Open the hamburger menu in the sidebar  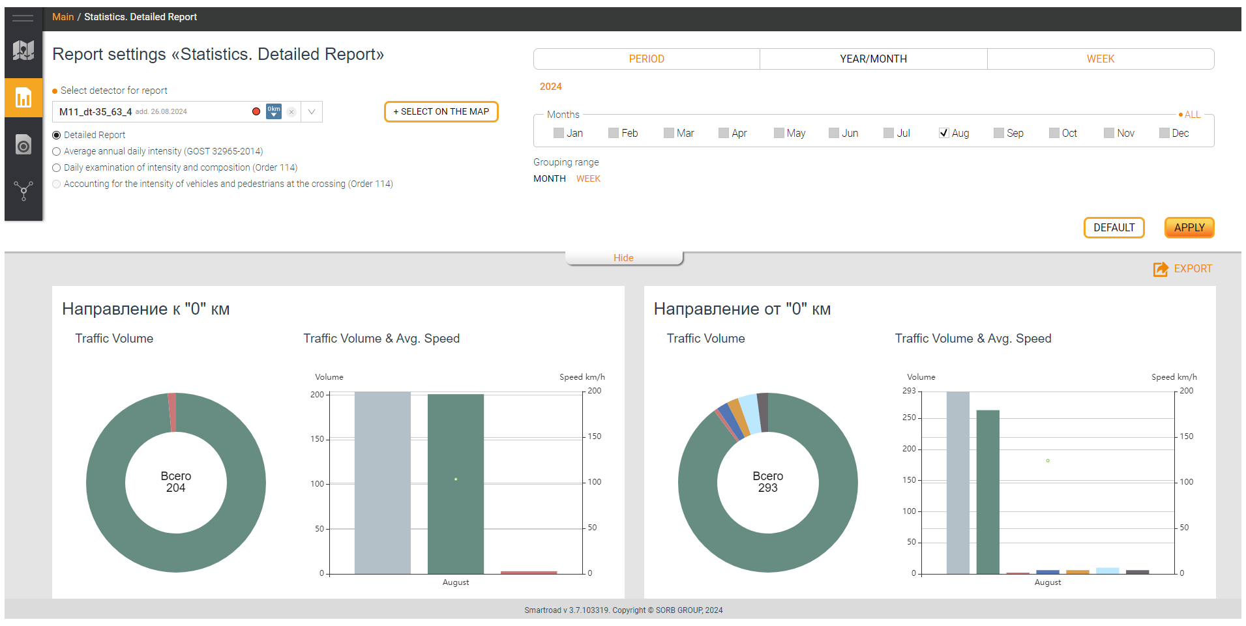point(23,18)
